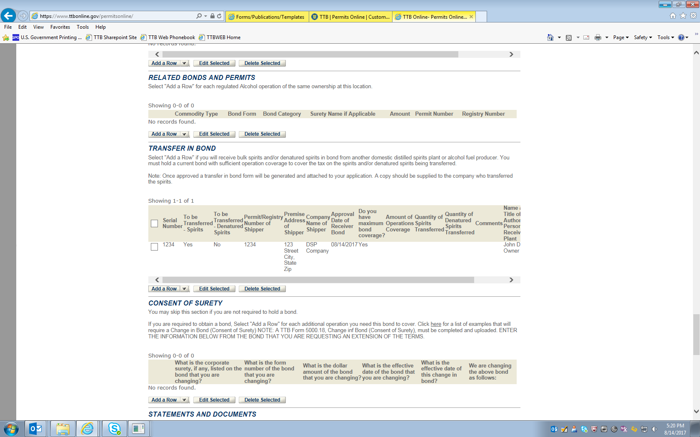700x437 pixels.
Task: Open TTB Web Phonebook favorite link
Action: (x=167, y=37)
